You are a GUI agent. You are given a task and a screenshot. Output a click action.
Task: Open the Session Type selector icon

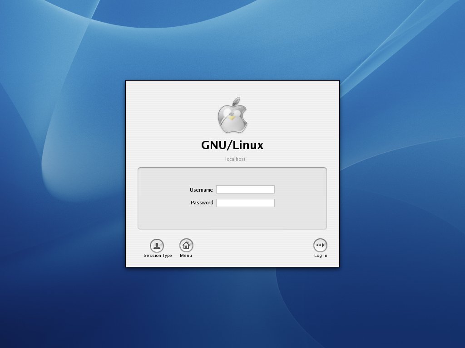157,246
